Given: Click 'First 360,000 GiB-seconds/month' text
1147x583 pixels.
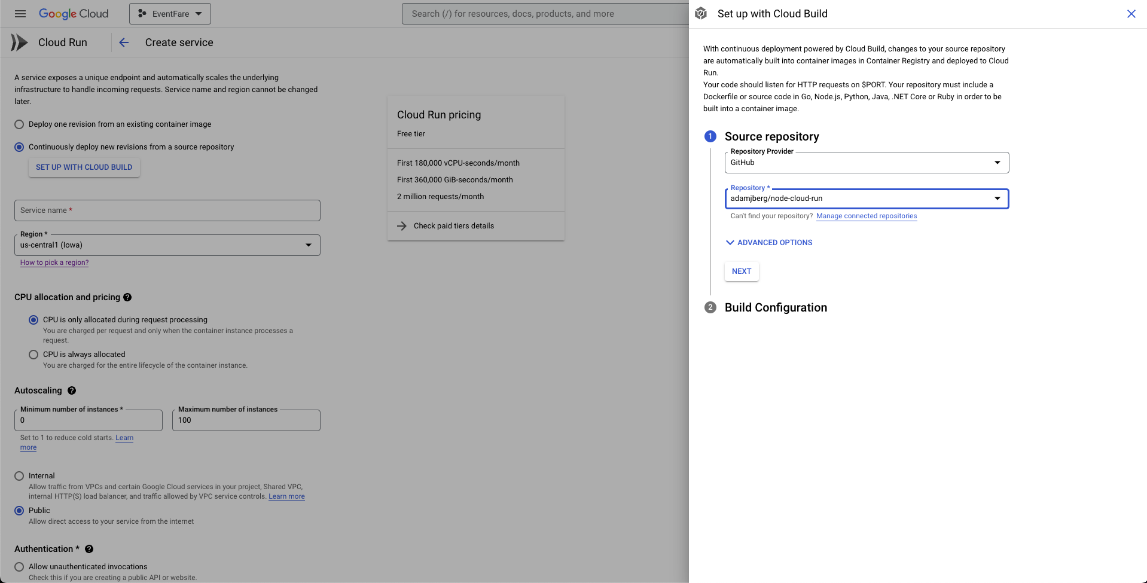Looking at the screenshot, I should [455, 180].
